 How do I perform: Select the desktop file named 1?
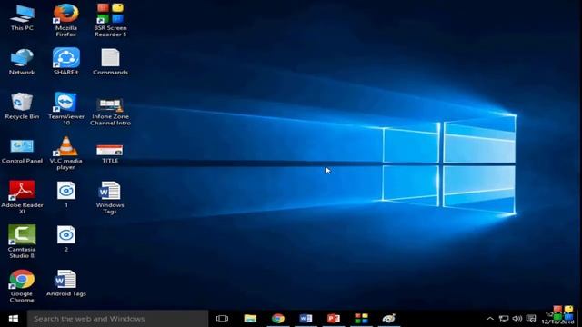click(66, 194)
